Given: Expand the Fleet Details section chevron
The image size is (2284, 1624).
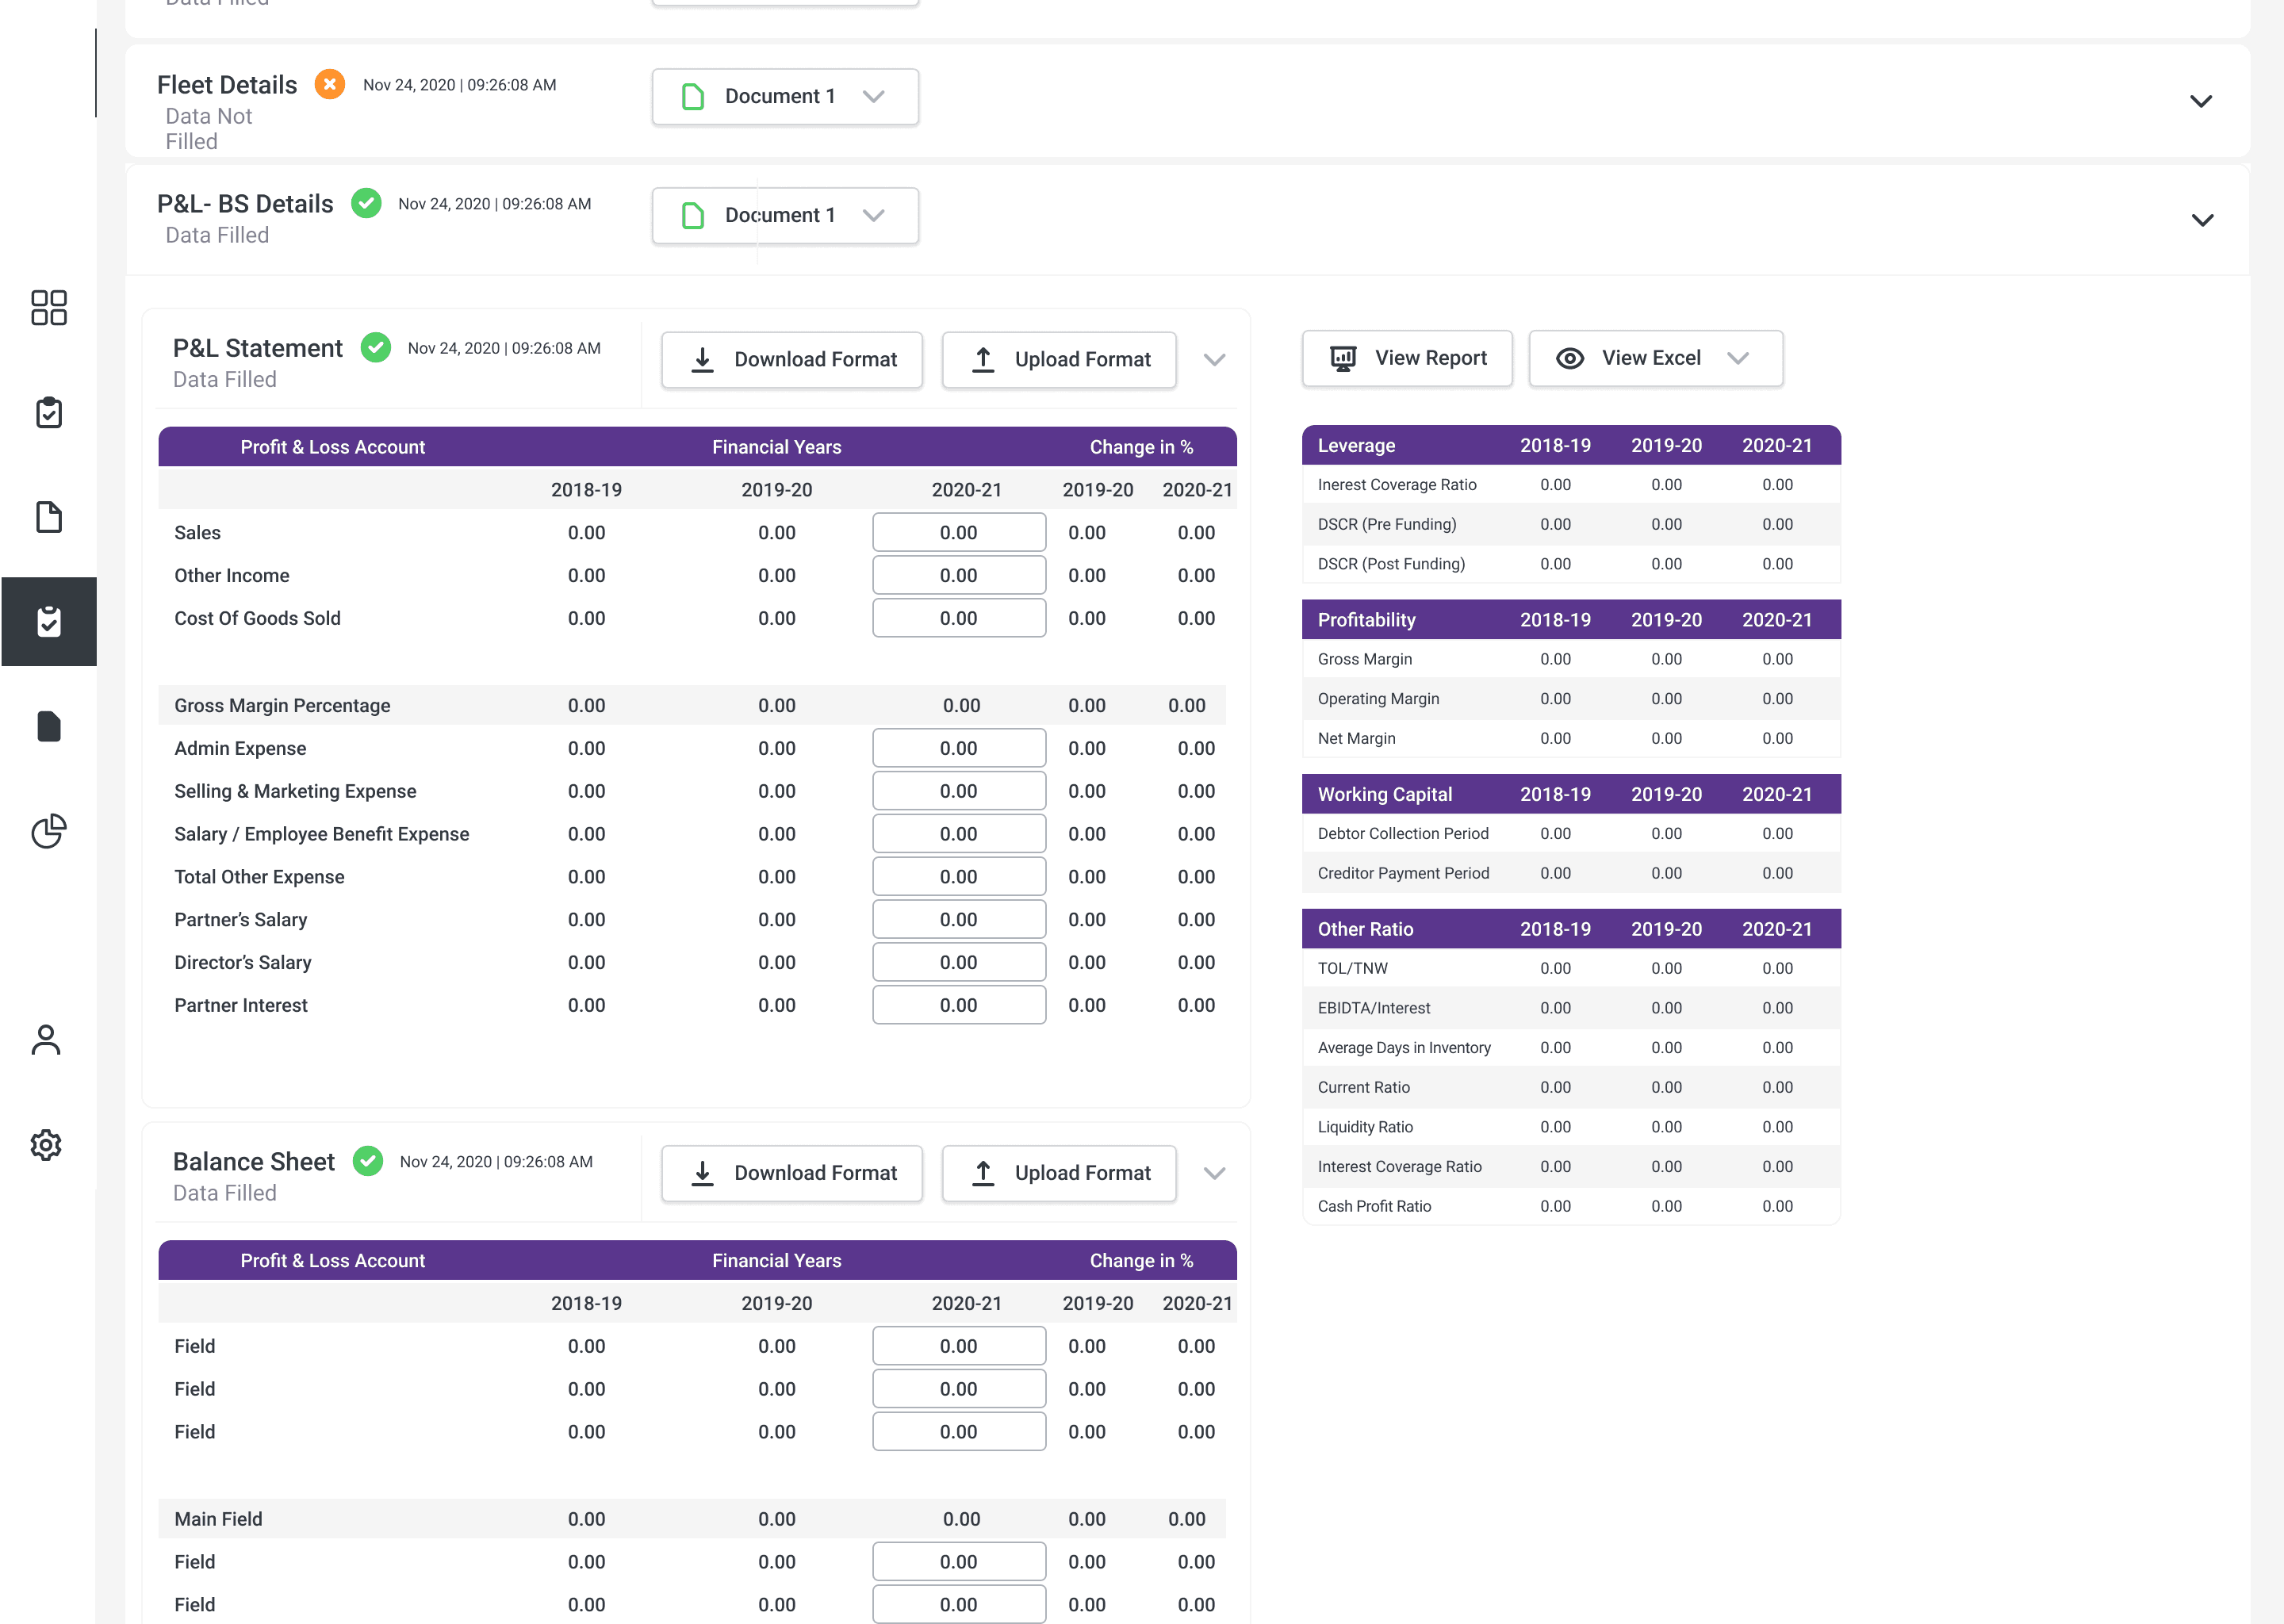Looking at the screenshot, I should (x=2201, y=101).
